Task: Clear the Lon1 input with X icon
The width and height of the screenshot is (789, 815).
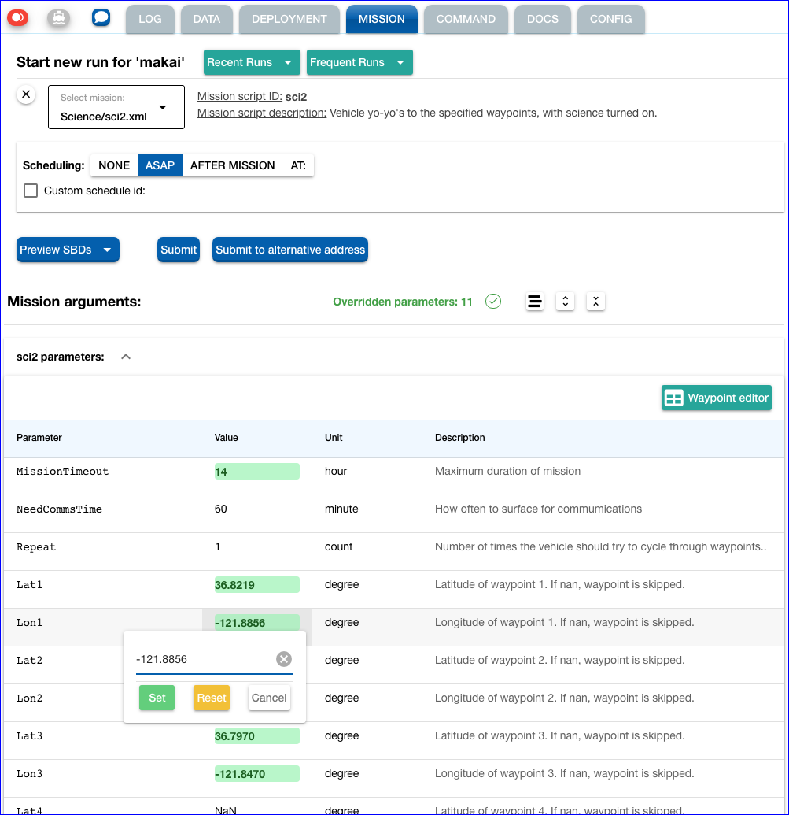Action: (x=284, y=659)
